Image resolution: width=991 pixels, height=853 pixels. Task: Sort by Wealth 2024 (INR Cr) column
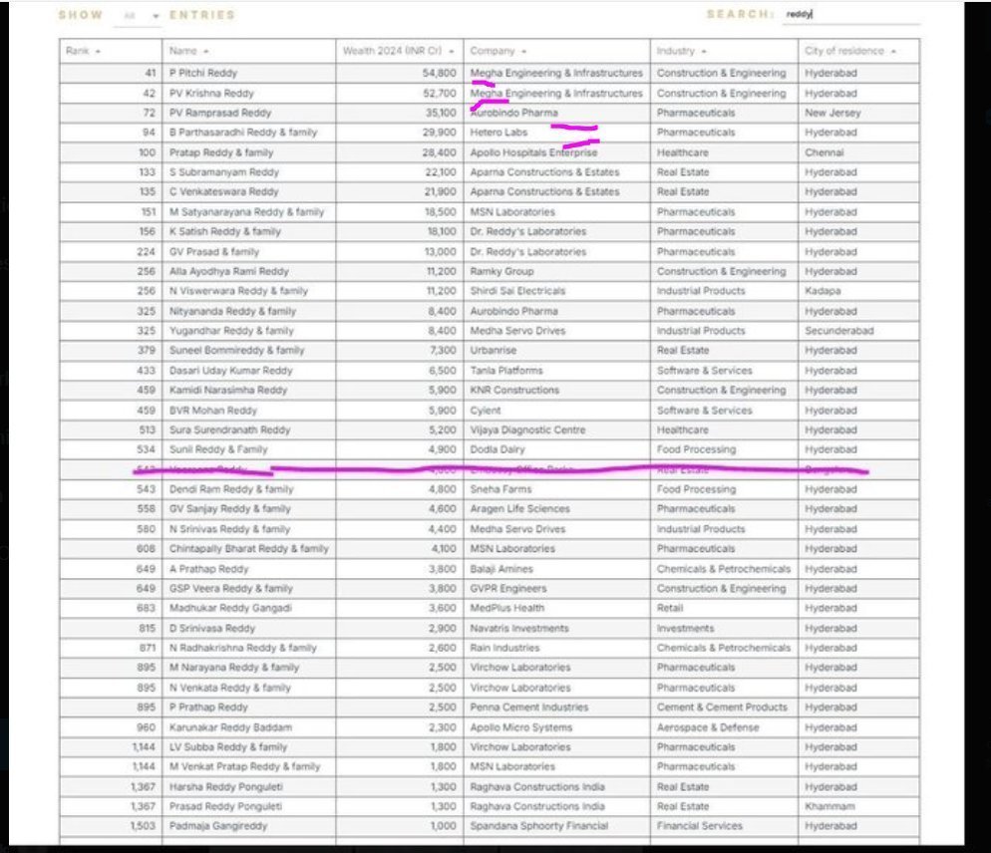400,51
